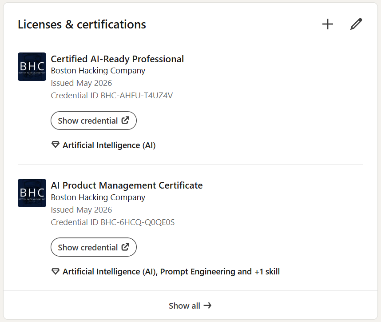Show credential for AI Product Management Certificate
Screen dimensions: 381x322
pos(94,247)
